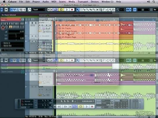158x118 pixels.
Task: Go to next marker in main toolbar
Action: pos(51,10)
